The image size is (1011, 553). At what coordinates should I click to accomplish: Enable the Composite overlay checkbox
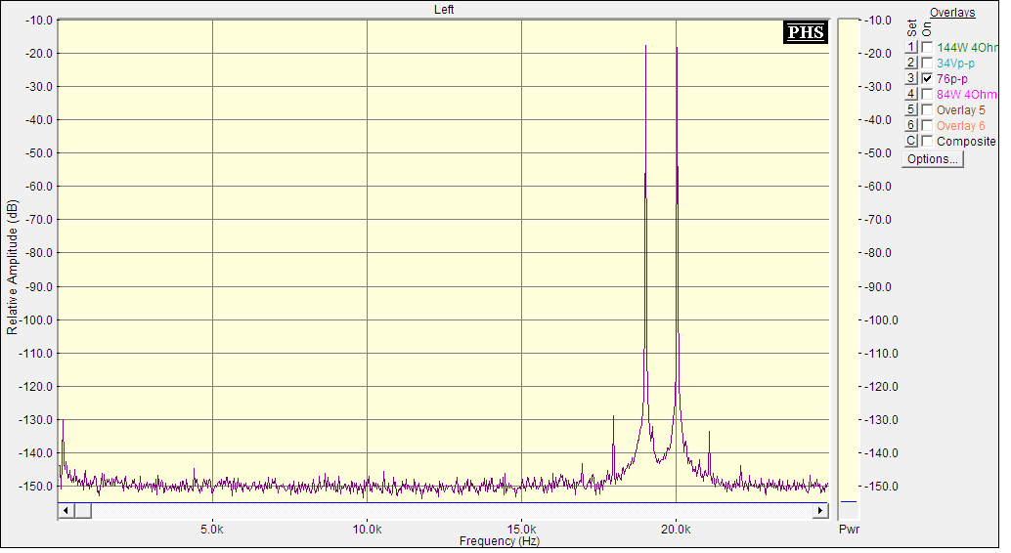[x=927, y=141]
